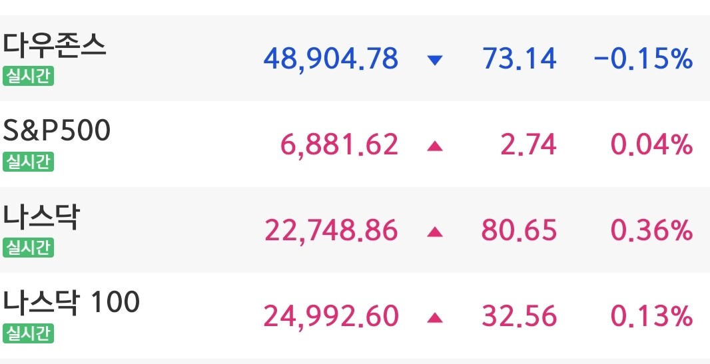The height and width of the screenshot is (364, 710).
Task: Open the 다우존스 index name
Action: coord(55,46)
